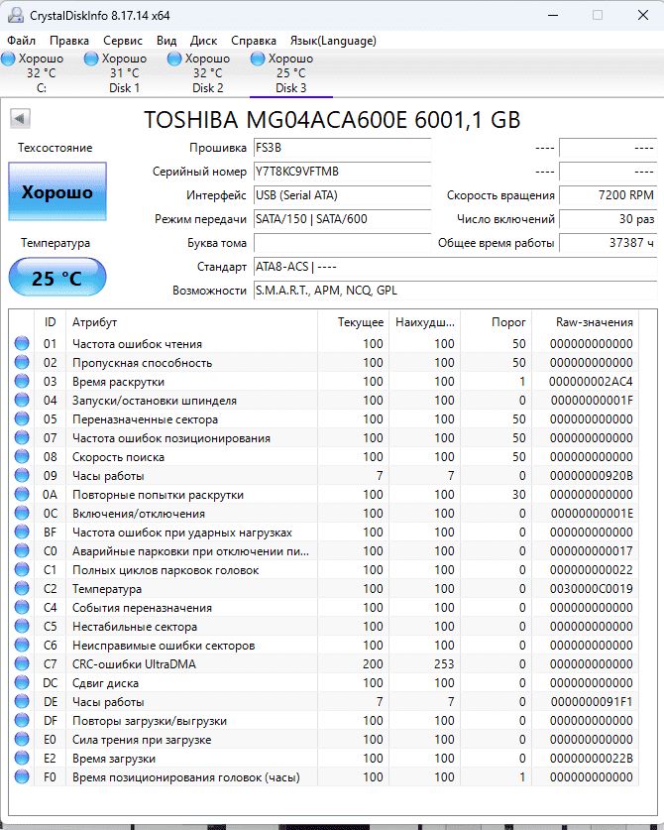Click the Серийный номер text field
The height and width of the screenshot is (830, 664).
click(x=341, y=172)
